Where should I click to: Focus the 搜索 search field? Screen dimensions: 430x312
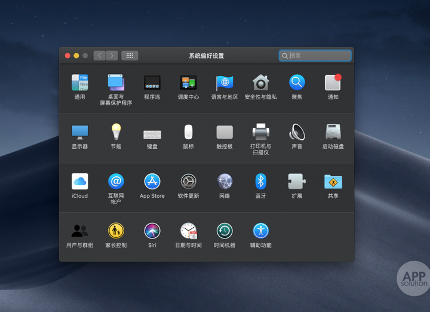point(315,56)
